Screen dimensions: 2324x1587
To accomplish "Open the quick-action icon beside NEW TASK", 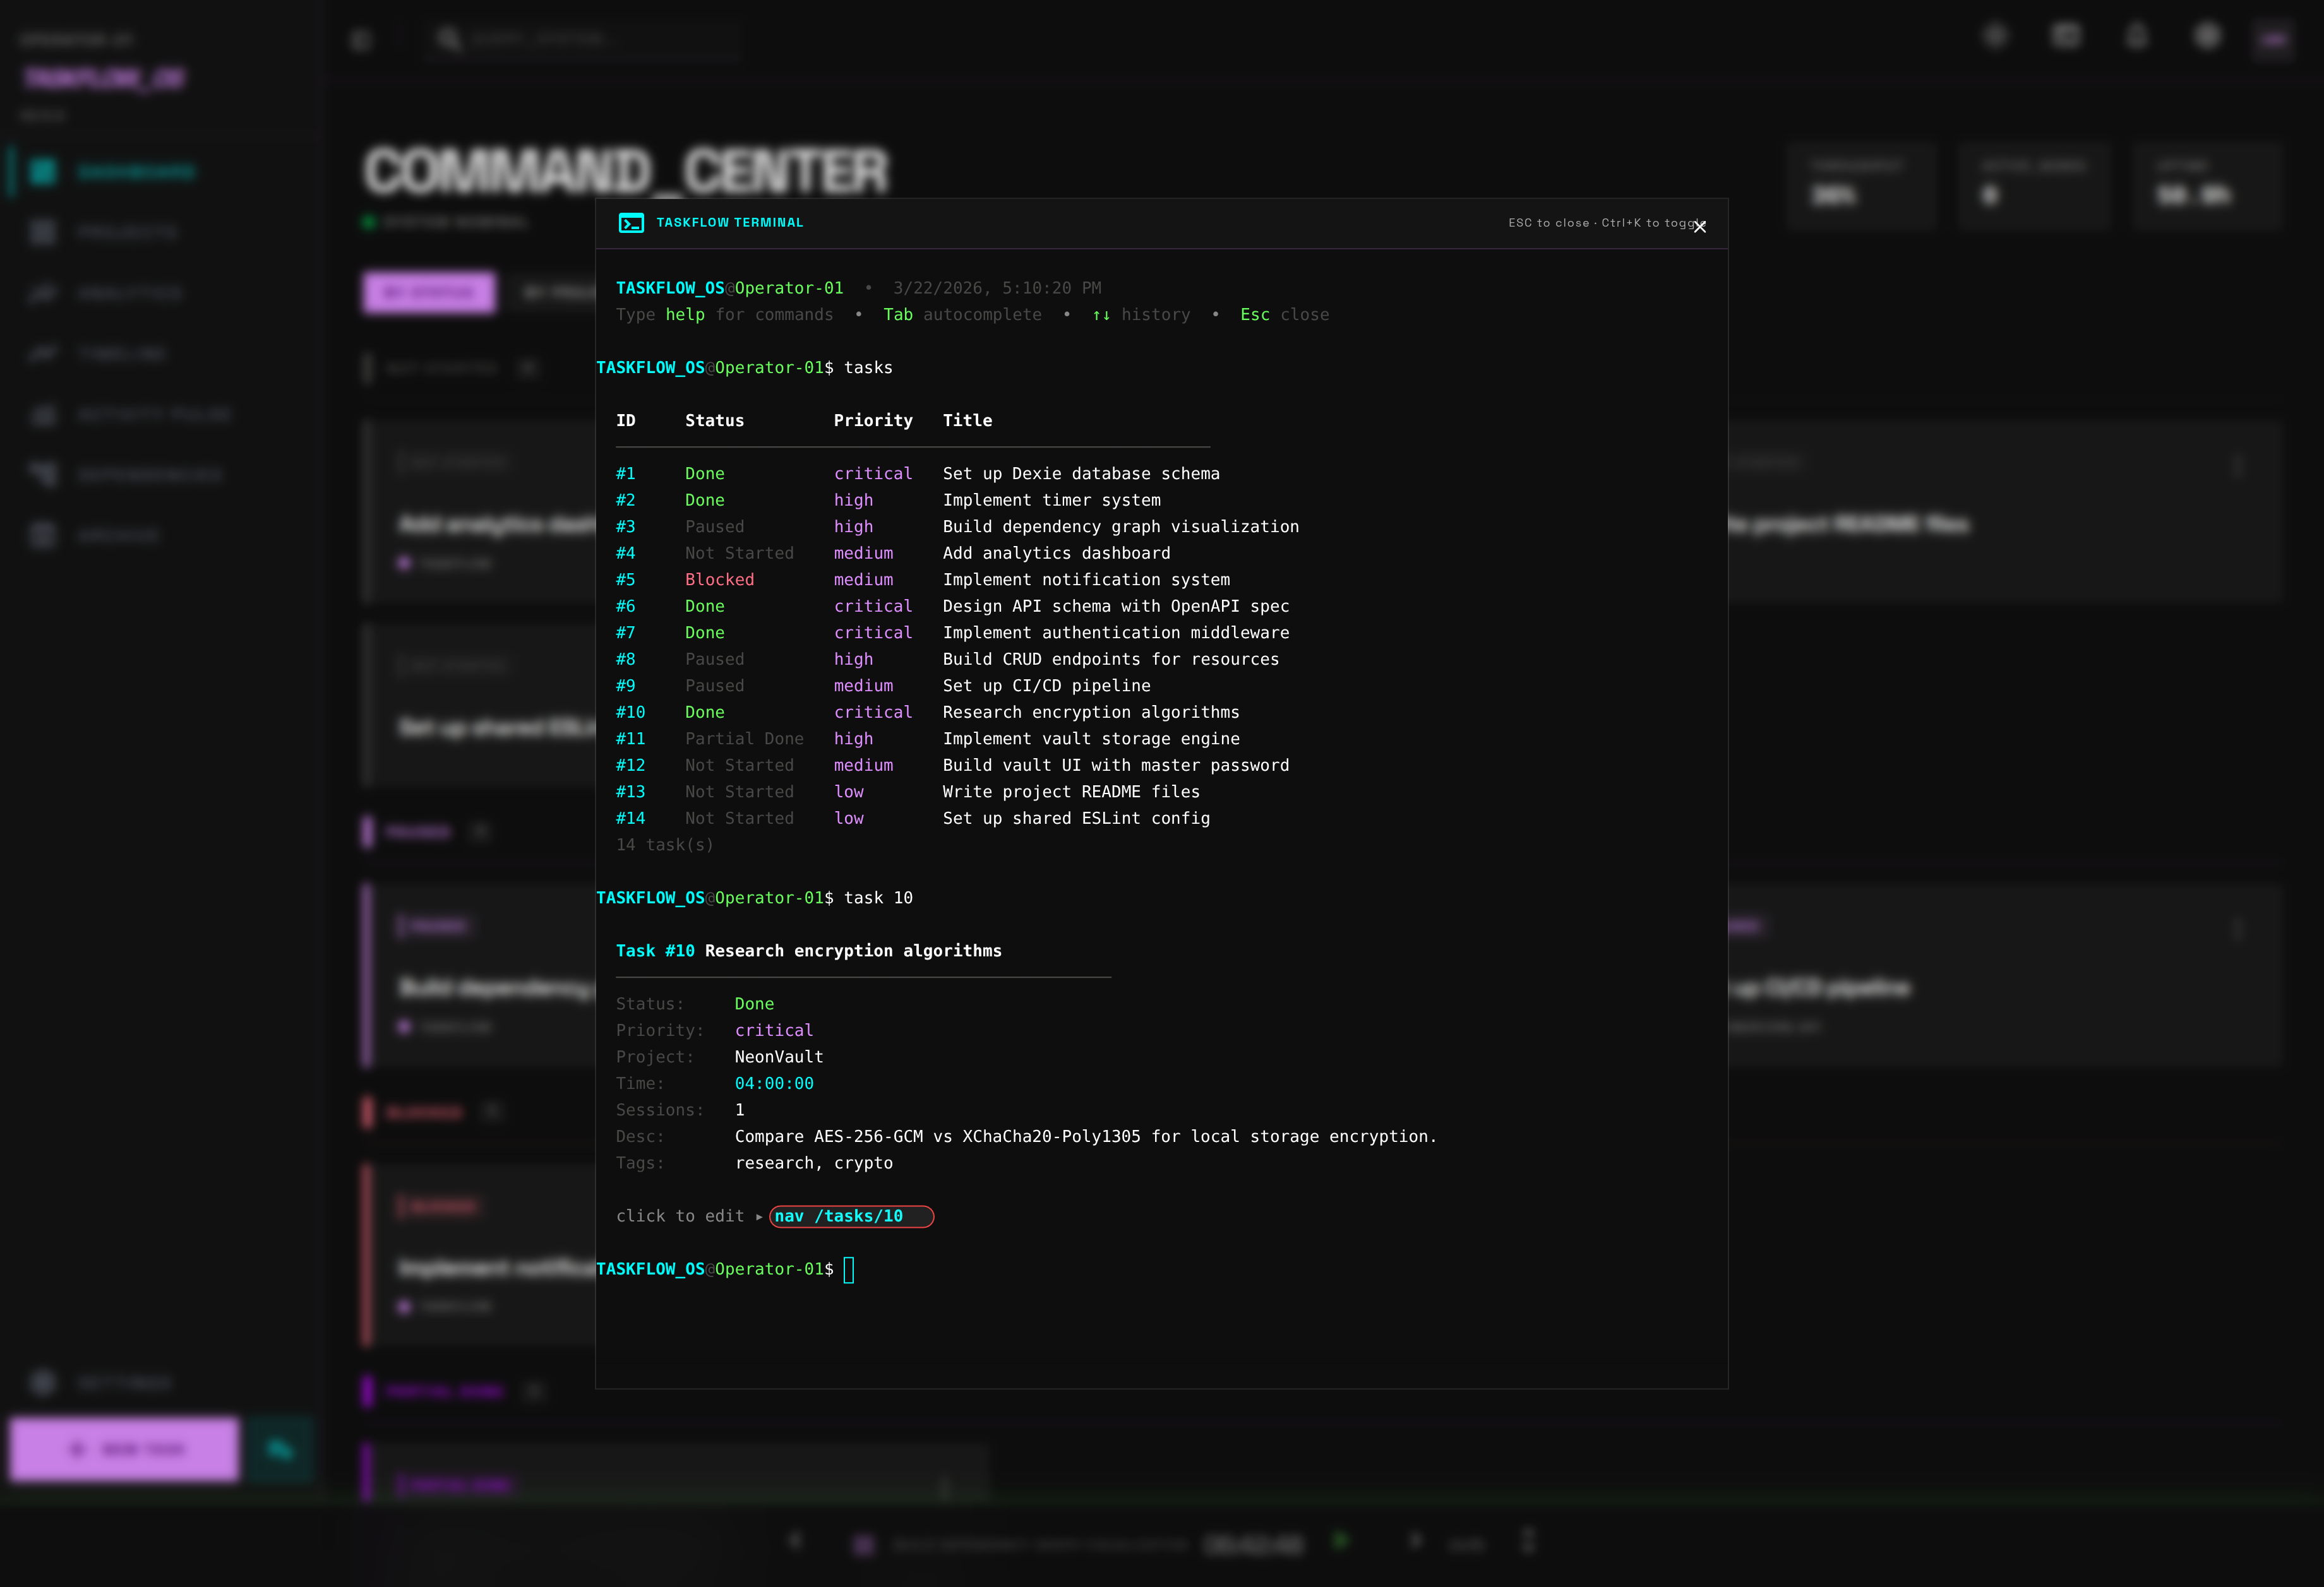I will (x=281, y=1449).
